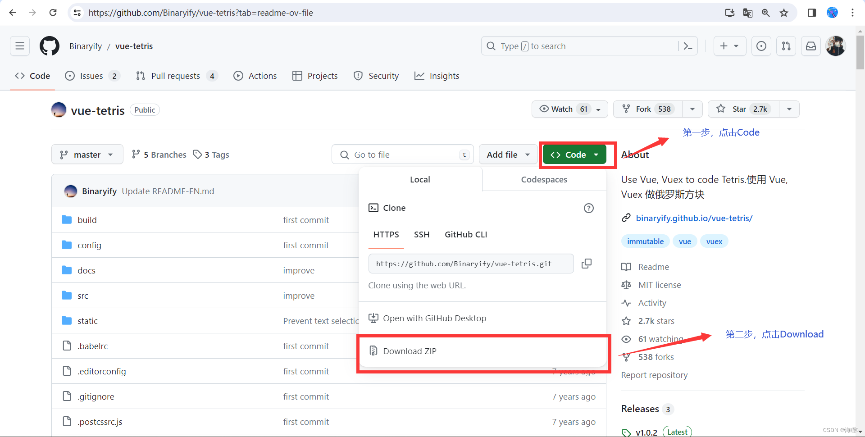Image resolution: width=865 pixels, height=437 pixels.
Task: Open the command palette icon
Action: click(688, 46)
